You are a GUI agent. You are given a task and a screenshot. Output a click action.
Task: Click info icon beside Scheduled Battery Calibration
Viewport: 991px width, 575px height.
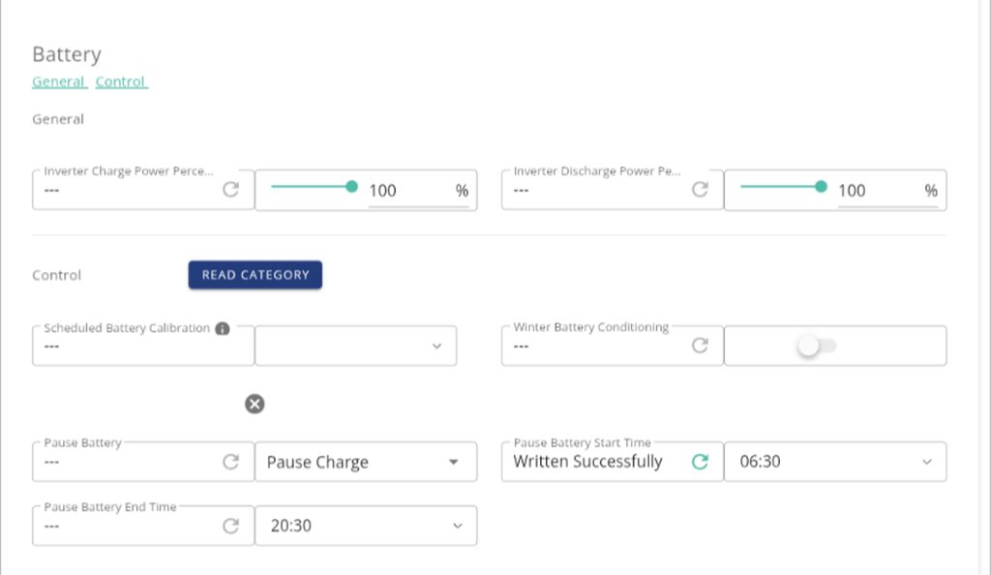tap(223, 328)
